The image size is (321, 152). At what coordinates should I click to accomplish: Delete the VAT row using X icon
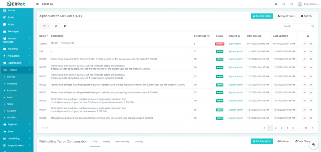click(x=311, y=51)
